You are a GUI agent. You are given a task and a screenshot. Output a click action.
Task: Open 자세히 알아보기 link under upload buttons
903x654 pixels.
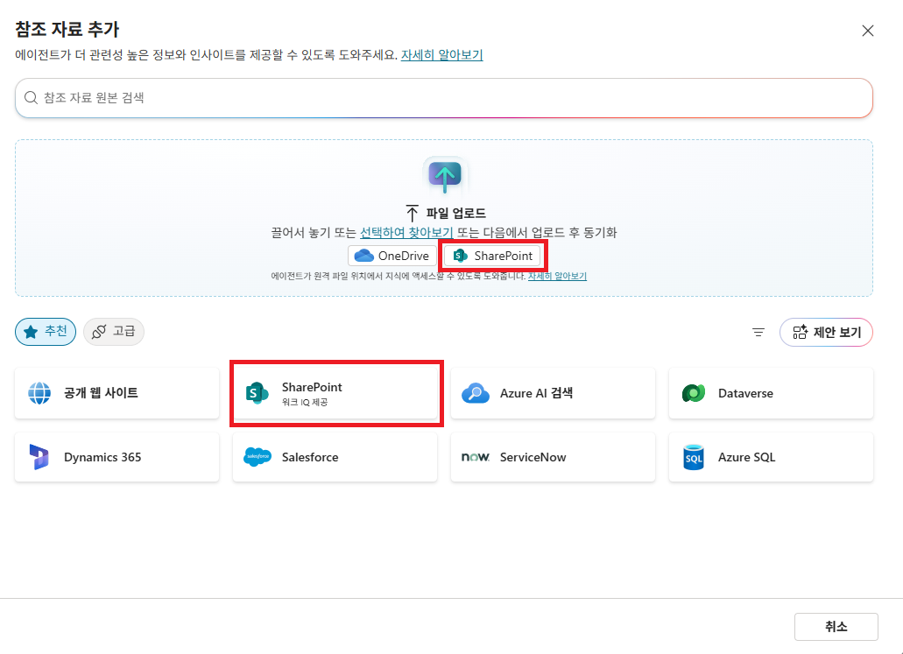click(x=557, y=277)
